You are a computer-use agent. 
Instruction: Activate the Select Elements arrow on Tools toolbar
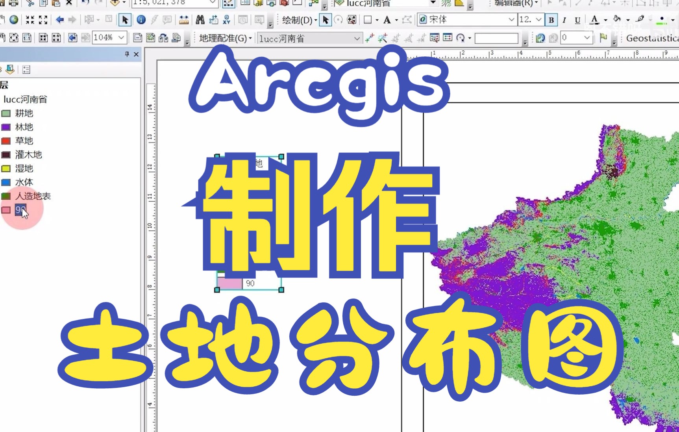125,20
